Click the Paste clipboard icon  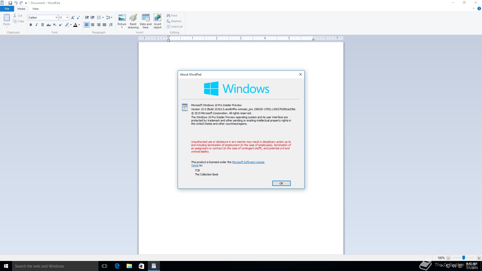click(7, 18)
